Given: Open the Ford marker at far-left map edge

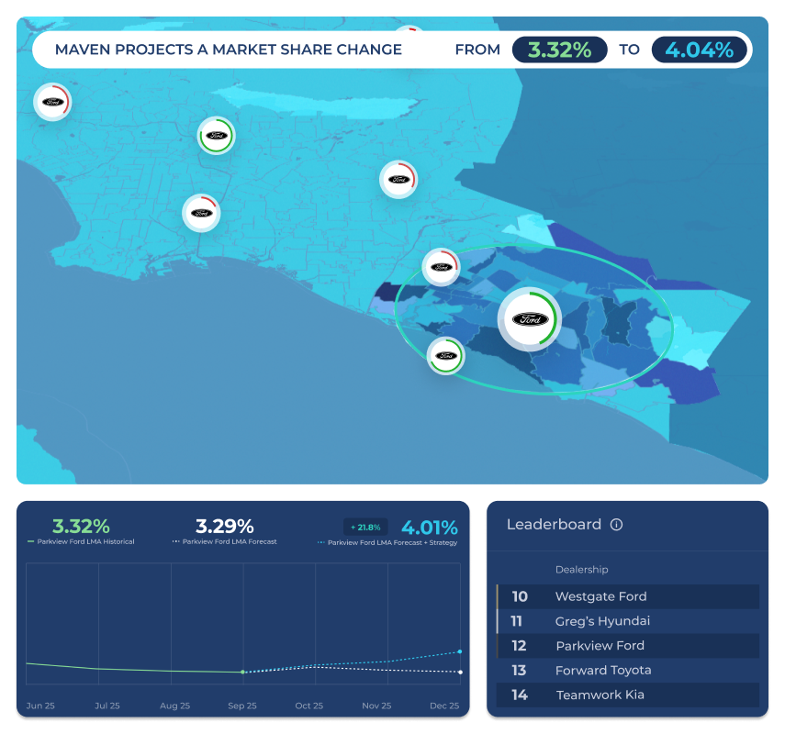Looking at the screenshot, I should coord(51,101).
